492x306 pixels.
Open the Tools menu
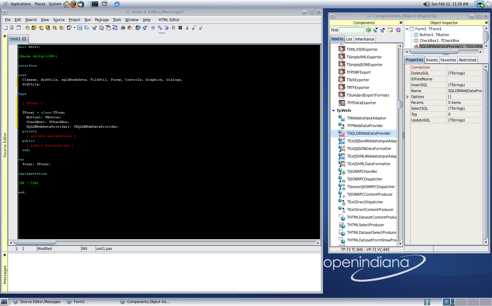117,20
